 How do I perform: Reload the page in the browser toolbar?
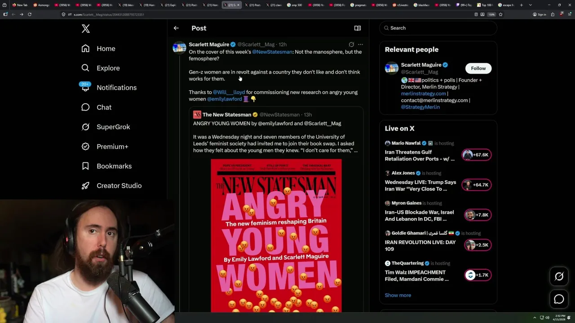pyautogui.click(x=30, y=14)
